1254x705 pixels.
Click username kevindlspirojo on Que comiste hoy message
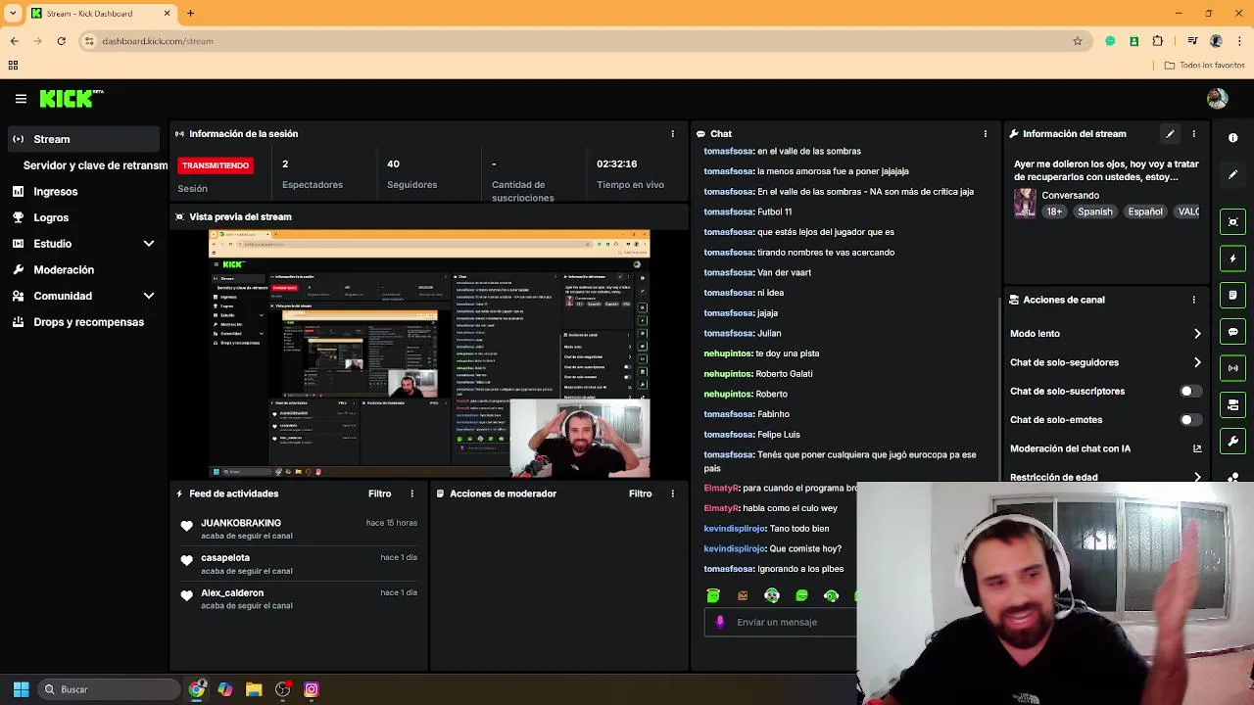[735, 549]
